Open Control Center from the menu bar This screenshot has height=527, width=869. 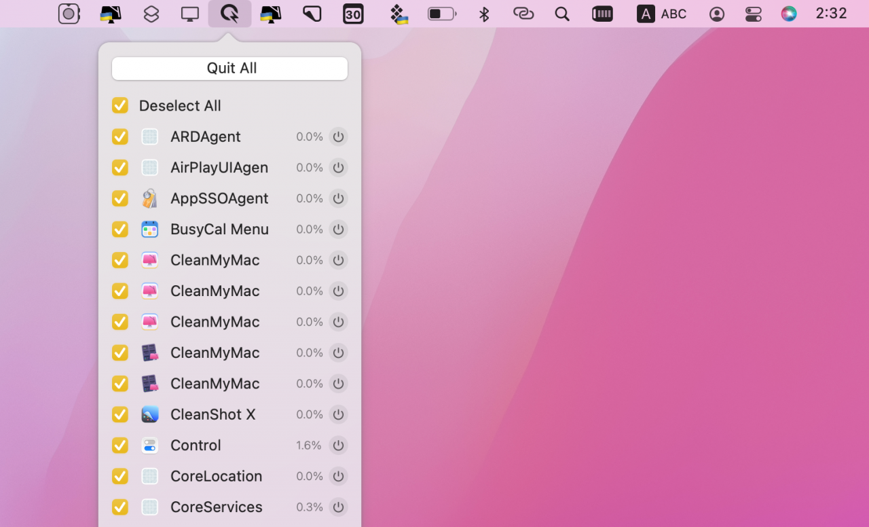pos(754,14)
